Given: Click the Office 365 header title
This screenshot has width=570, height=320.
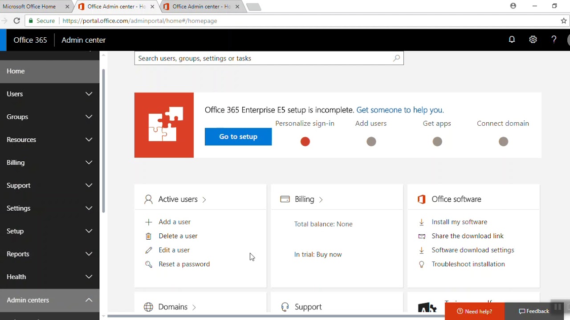Looking at the screenshot, I should click(30, 40).
